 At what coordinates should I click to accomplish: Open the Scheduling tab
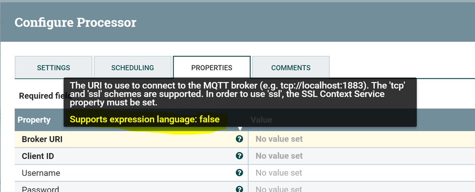(132, 67)
